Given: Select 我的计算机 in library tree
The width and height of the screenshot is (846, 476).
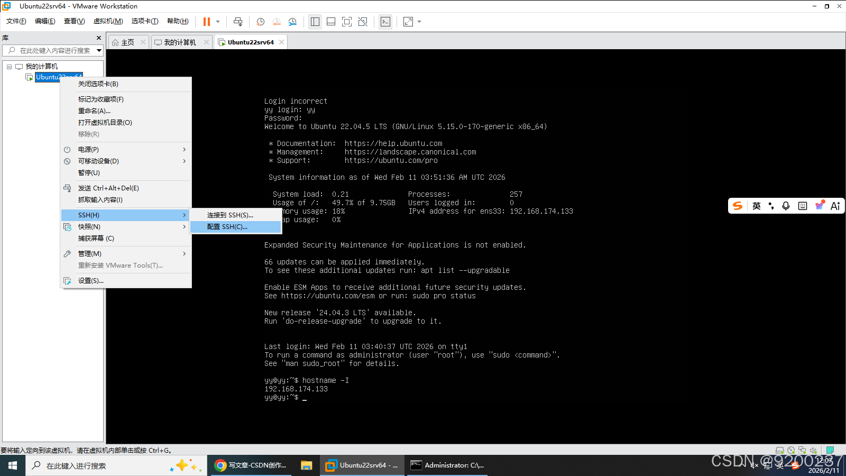Looking at the screenshot, I should tap(42, 67).
